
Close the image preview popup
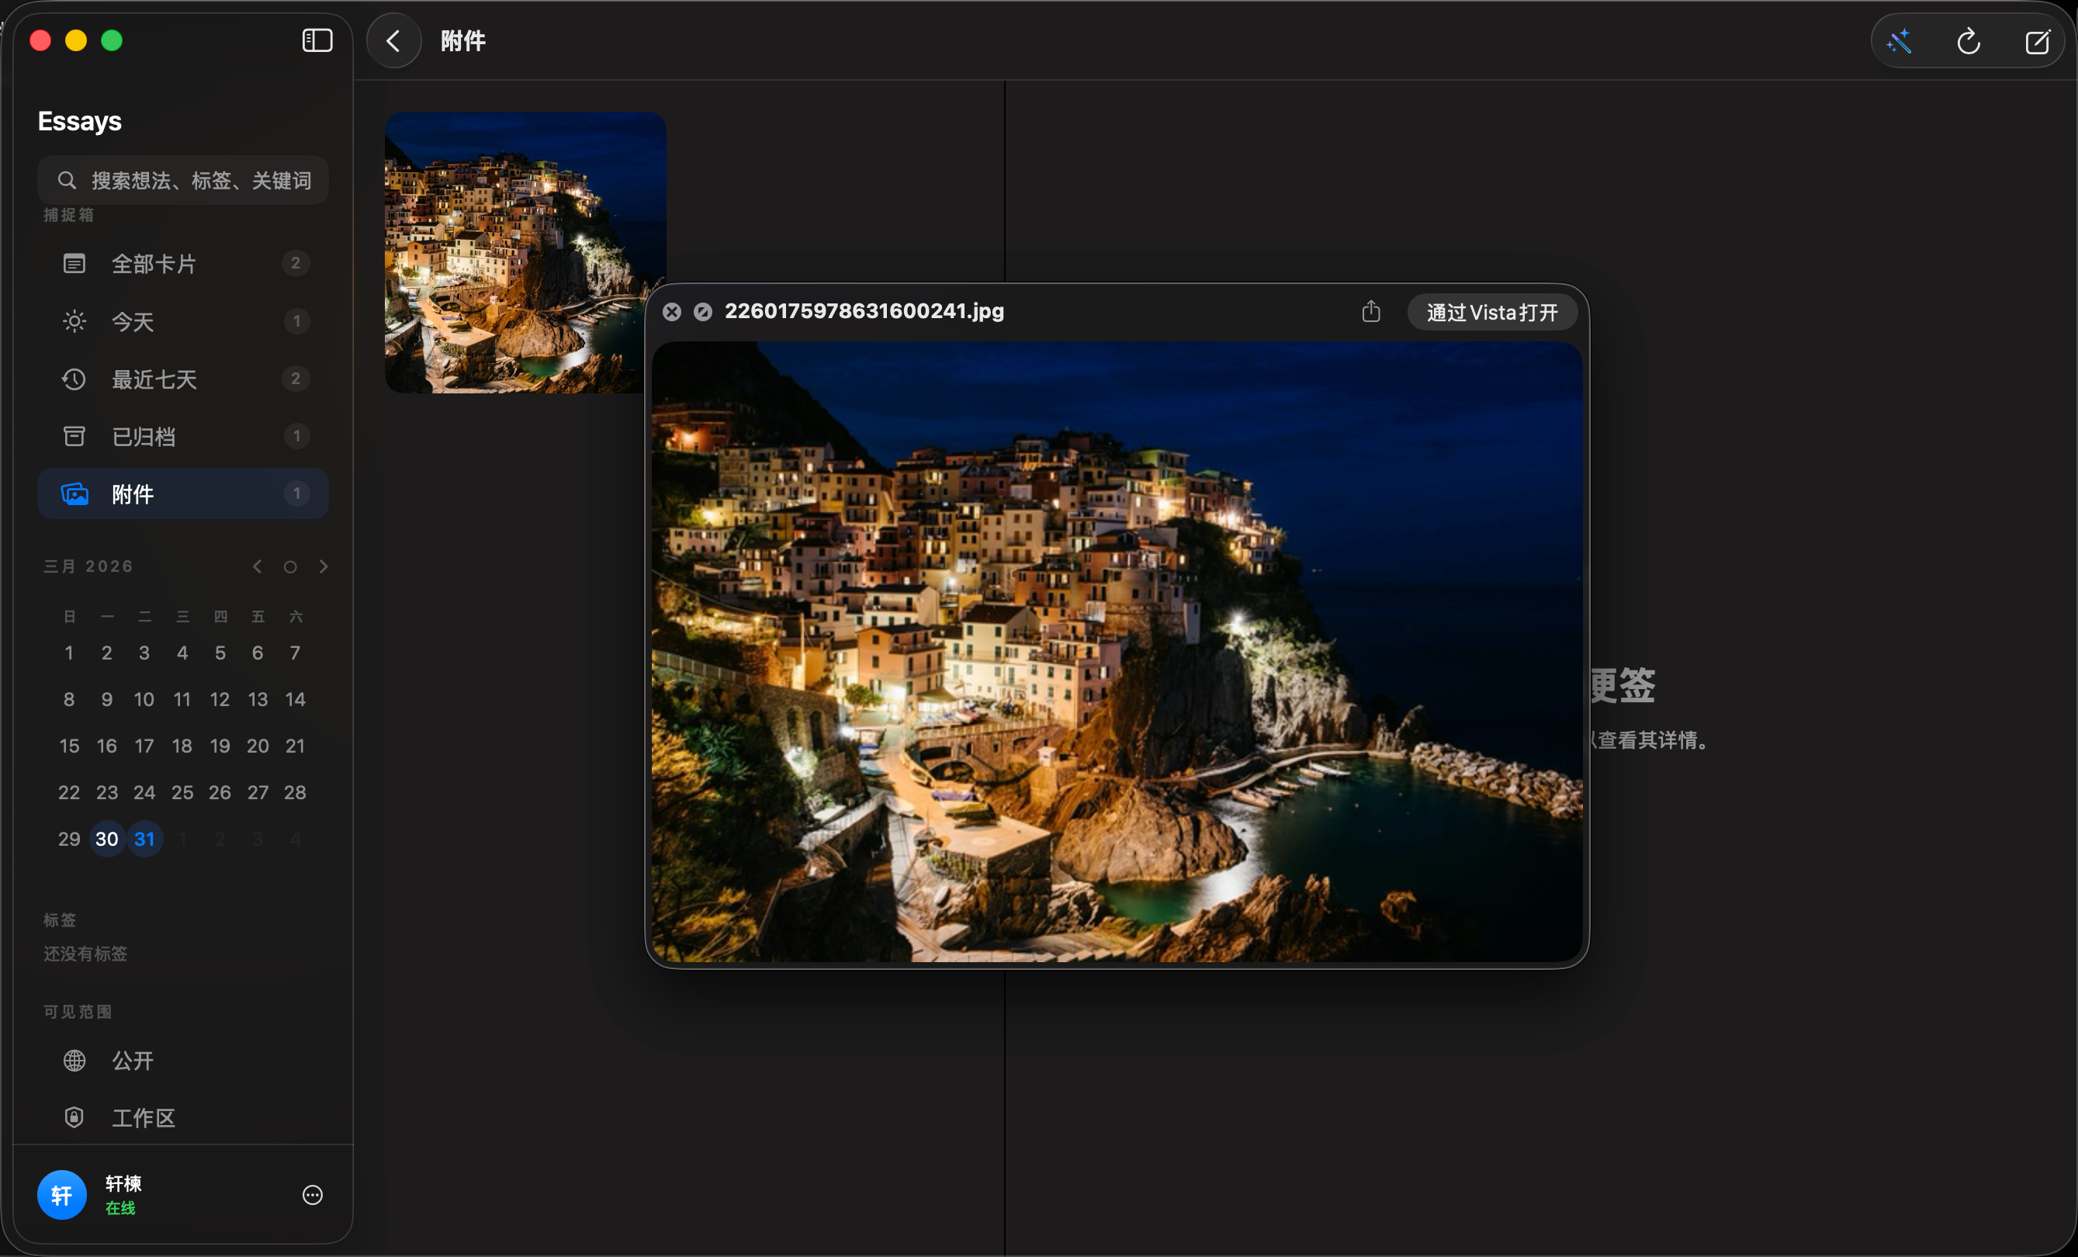click(671, 312)
